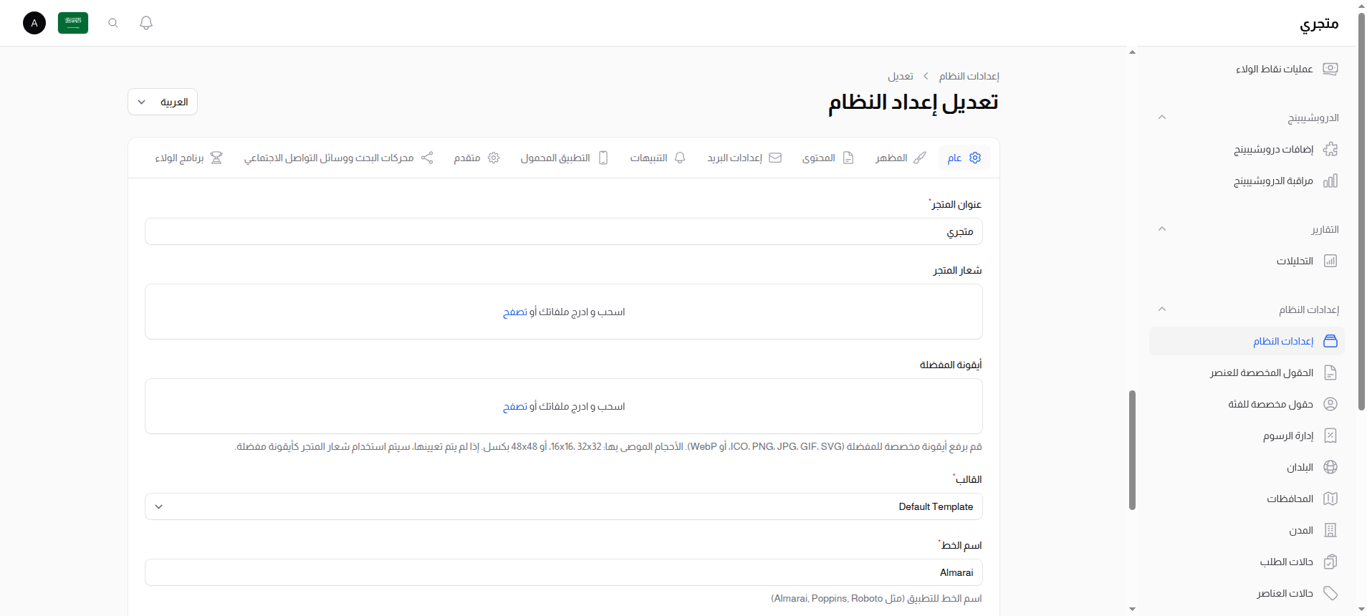Viewport: 1367px width, 616px height.
Task: Click the trophy icon on برنامج الولاء tab
Action: 216,158
